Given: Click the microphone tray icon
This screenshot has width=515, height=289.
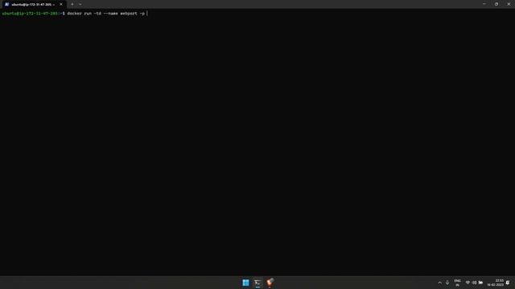Looking at the screenshot, I should (x=447, y=283).
